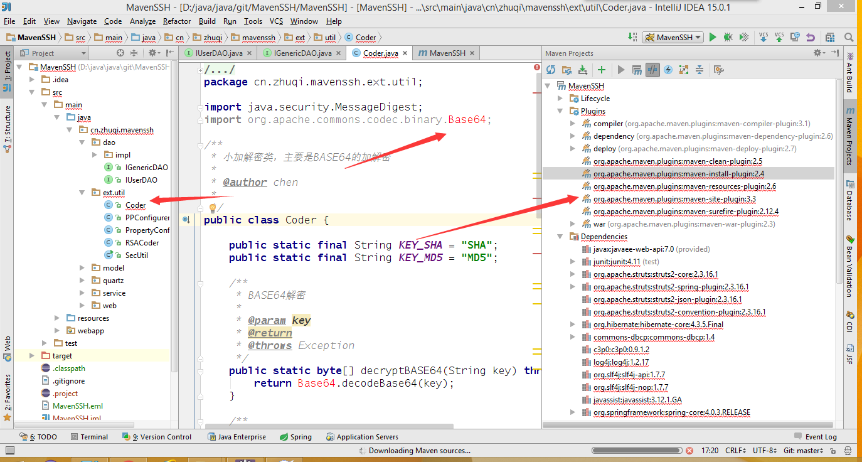Collapse the MavenSSH project root node

coord(20,67)
